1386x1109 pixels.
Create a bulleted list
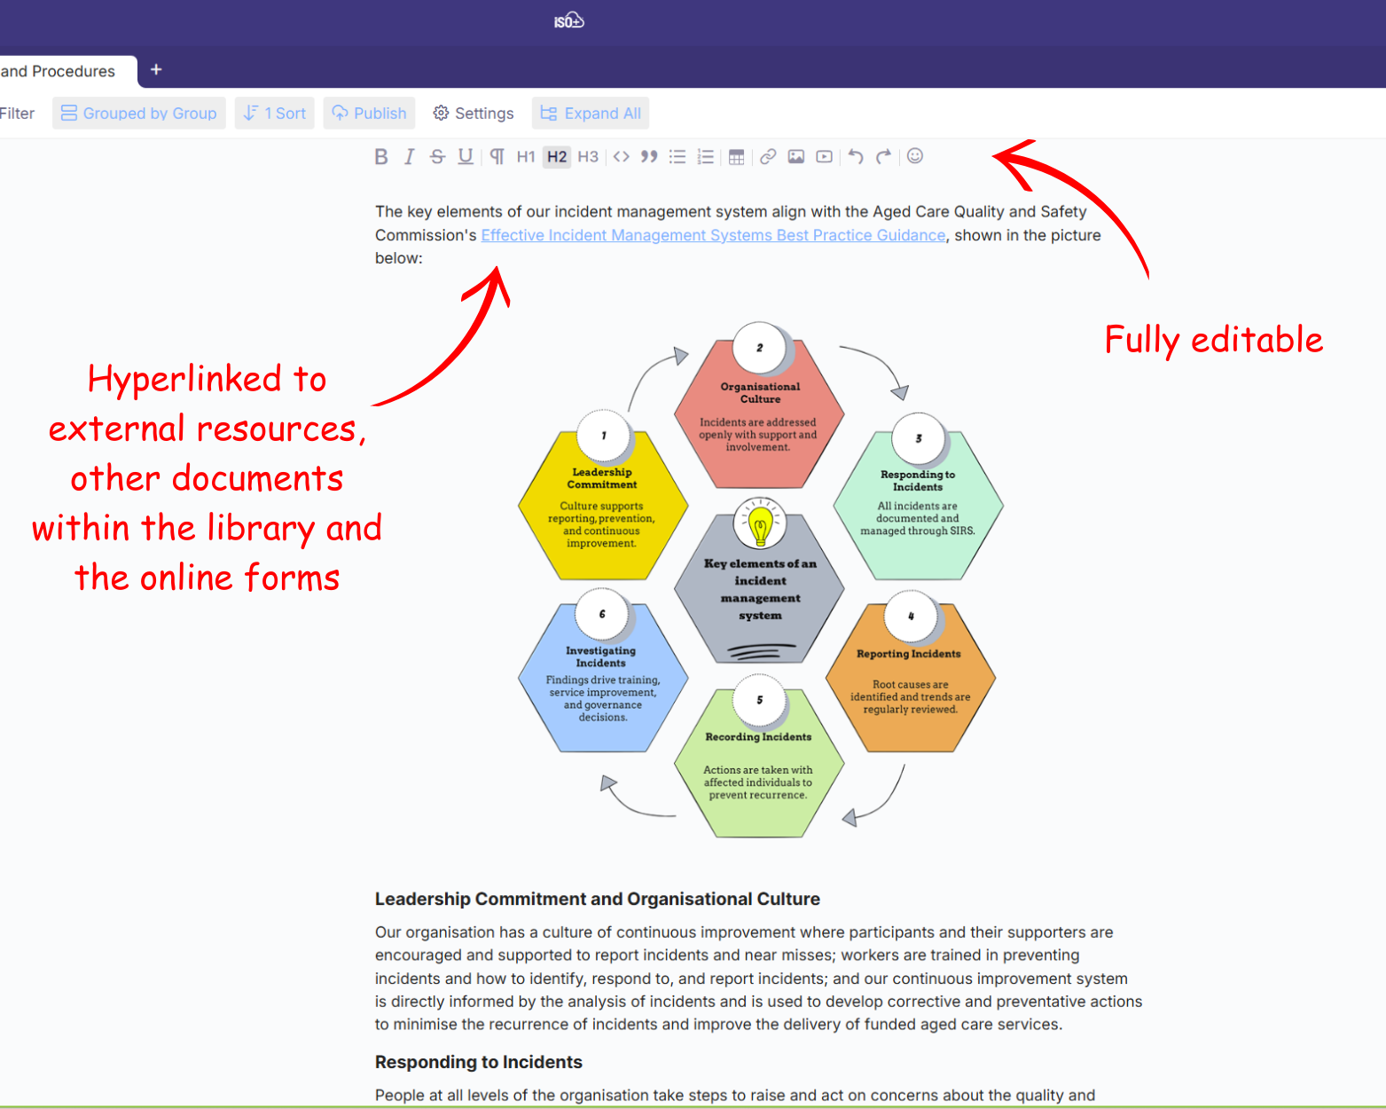tap(677, 157)
